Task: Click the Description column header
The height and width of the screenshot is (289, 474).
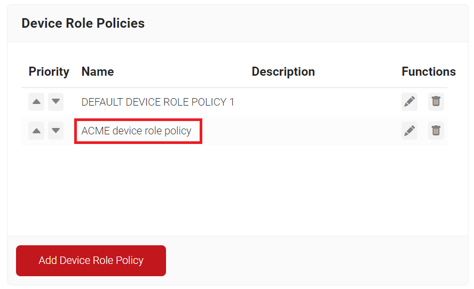Action: pyautogui.click(x=283, y=71)
